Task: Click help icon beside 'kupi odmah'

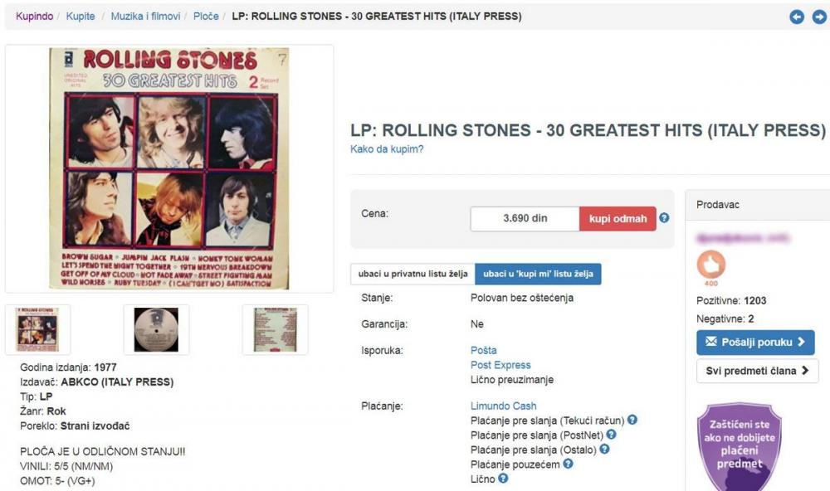Action: point(664,219)
